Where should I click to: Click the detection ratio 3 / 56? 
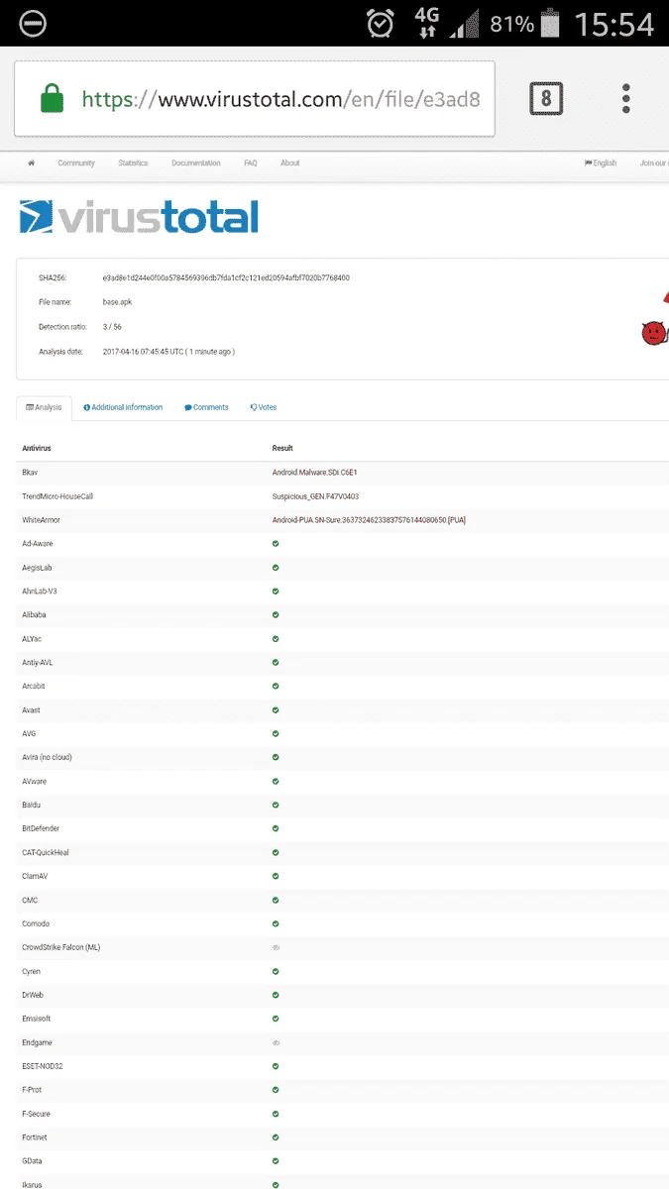tap(112, 326)
